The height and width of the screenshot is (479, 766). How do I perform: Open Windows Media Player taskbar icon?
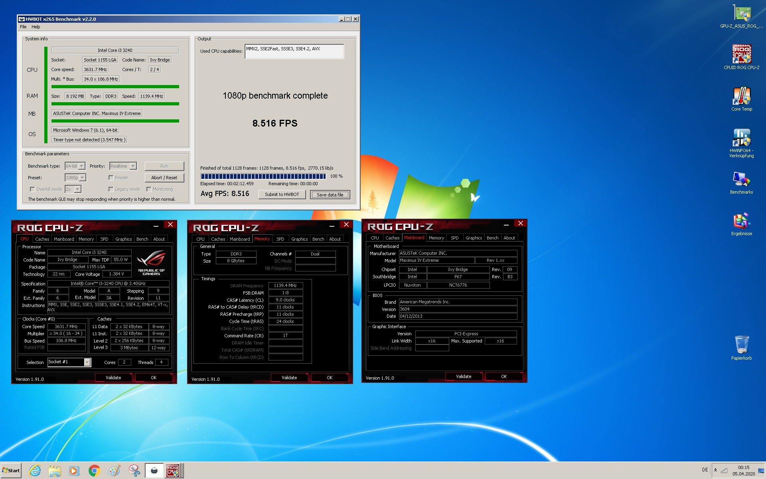coord(74,471)
